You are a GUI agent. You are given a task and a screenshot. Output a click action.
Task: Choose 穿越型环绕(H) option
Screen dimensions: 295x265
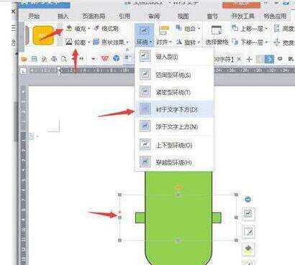(x=174, y=162)
